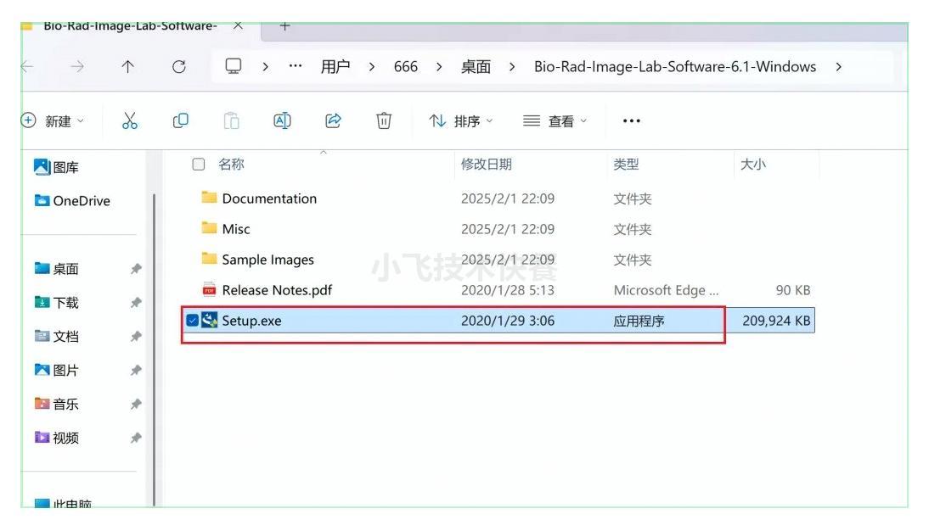The width and height of the screenshot is (929, 531).
Task: Open 图片 in sidebar quick access
Action: coord(57,370)
